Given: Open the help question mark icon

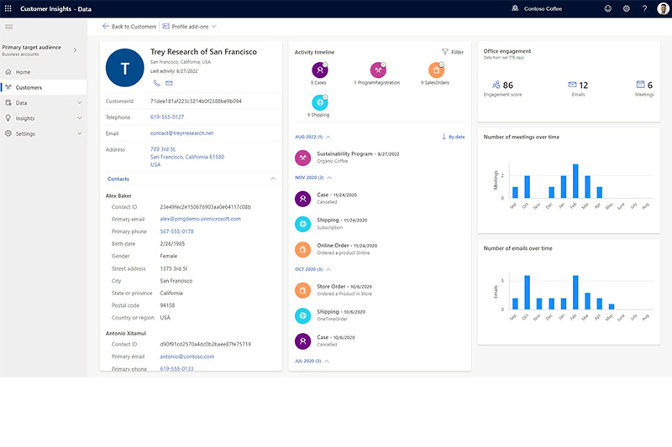Looking at the screenshot, I should (x=644, y=8).
